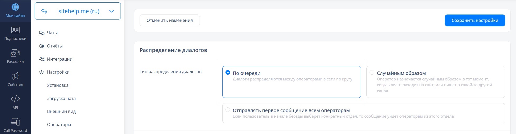Click back arrow icon beside sitehelp.me

[x=44, y=11]
